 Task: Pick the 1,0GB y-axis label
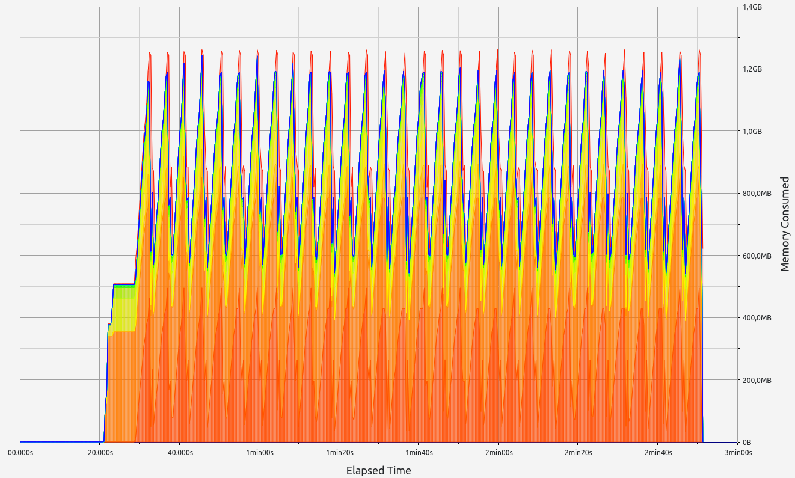pyautogui.click(x=753, y=132)
